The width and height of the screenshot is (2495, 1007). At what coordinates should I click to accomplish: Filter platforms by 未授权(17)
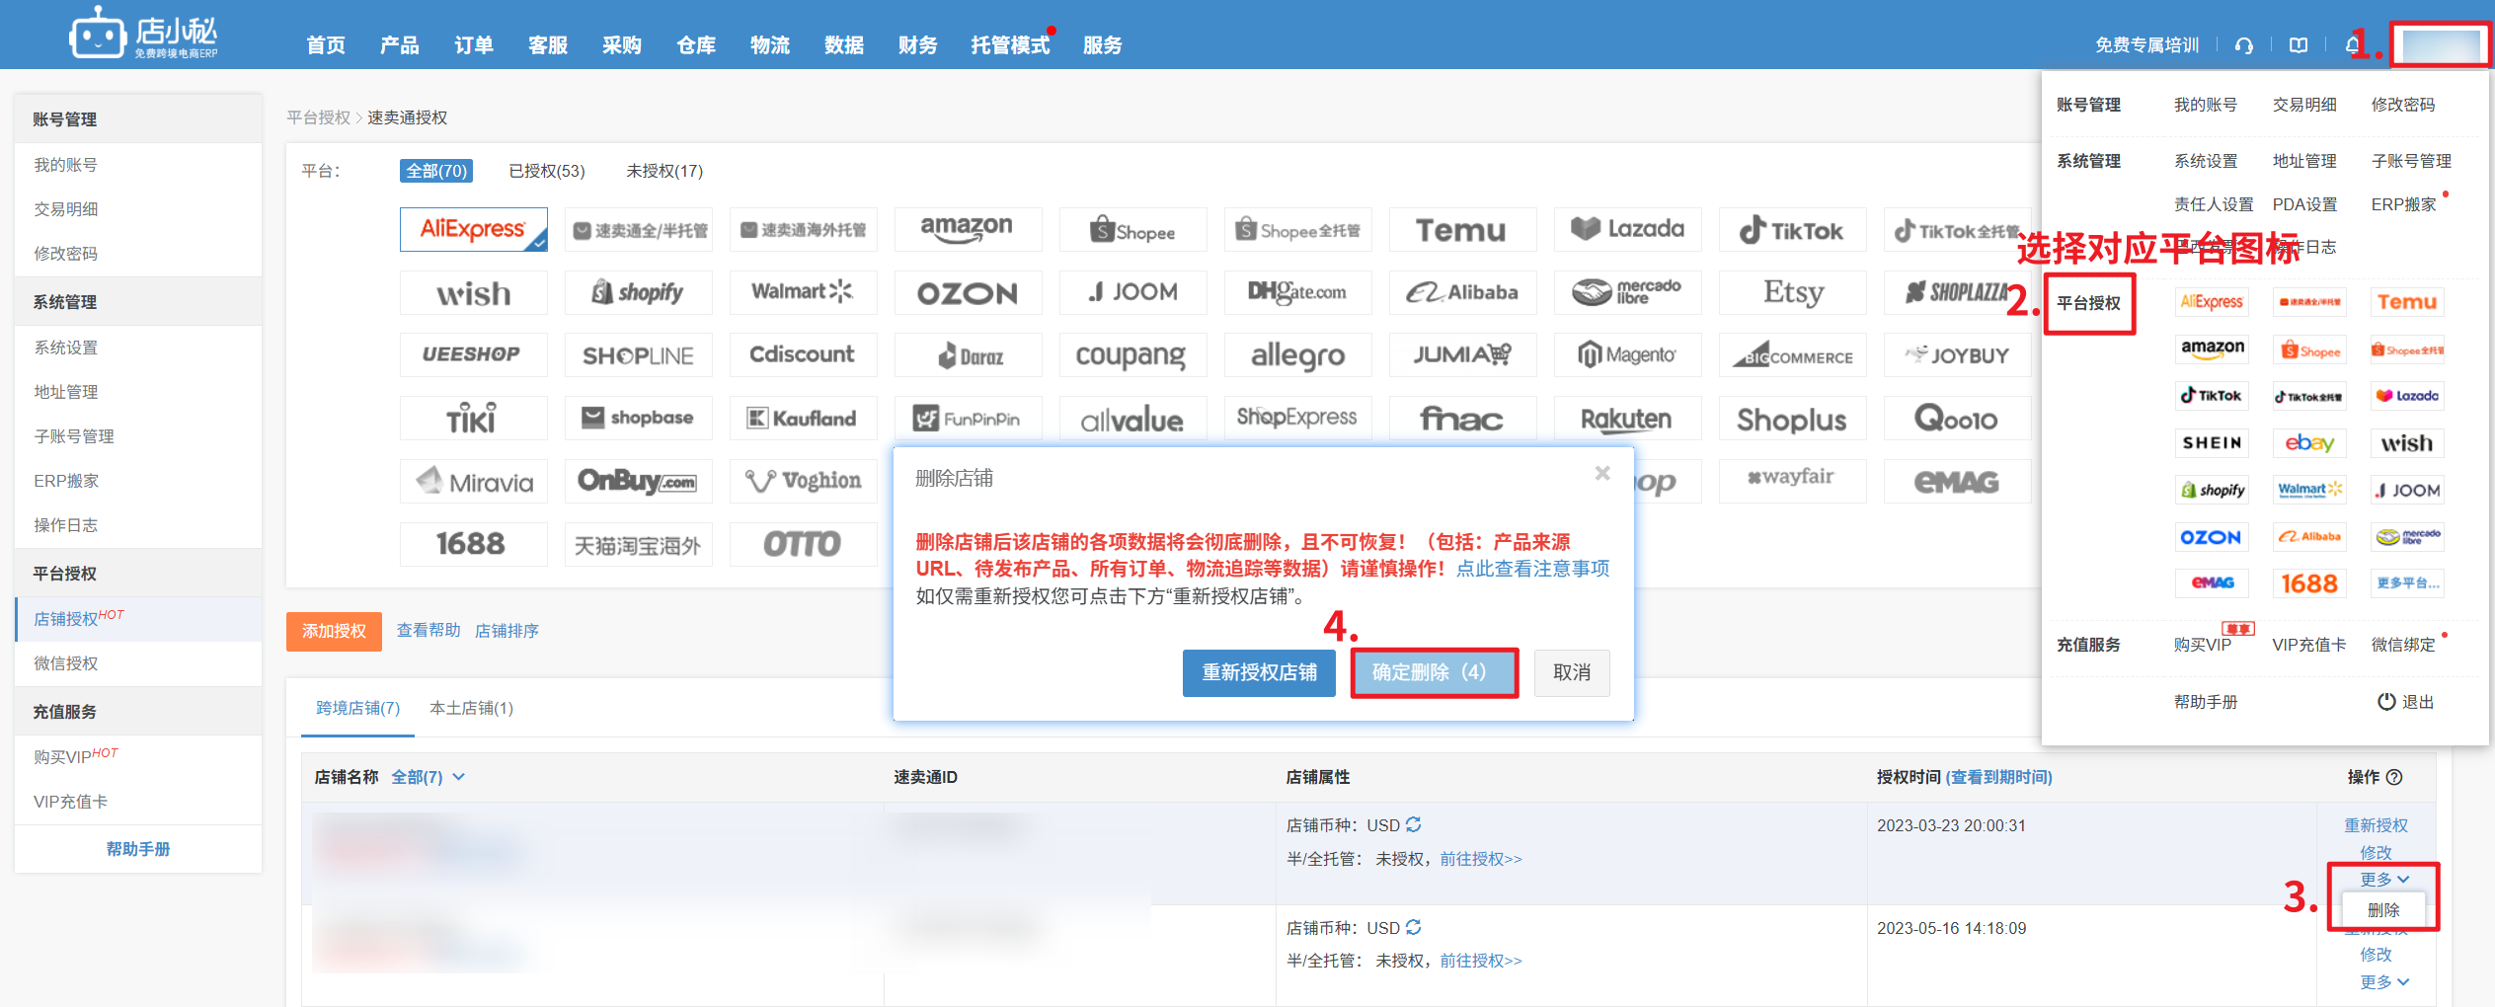coord(663,171)
